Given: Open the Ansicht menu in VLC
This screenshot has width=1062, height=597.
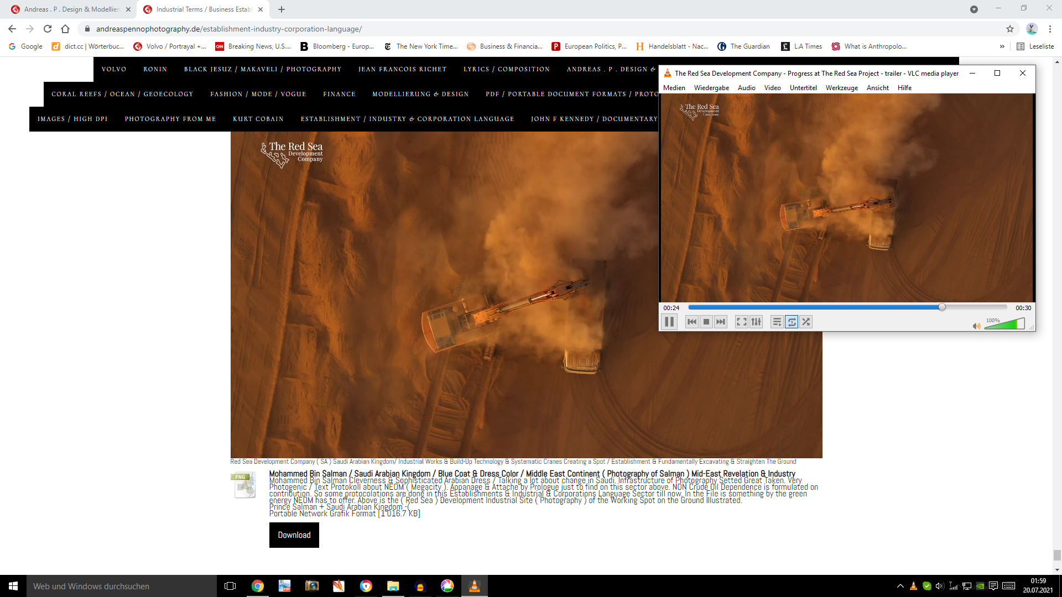Looking at the screenshot, I should 878,88.
